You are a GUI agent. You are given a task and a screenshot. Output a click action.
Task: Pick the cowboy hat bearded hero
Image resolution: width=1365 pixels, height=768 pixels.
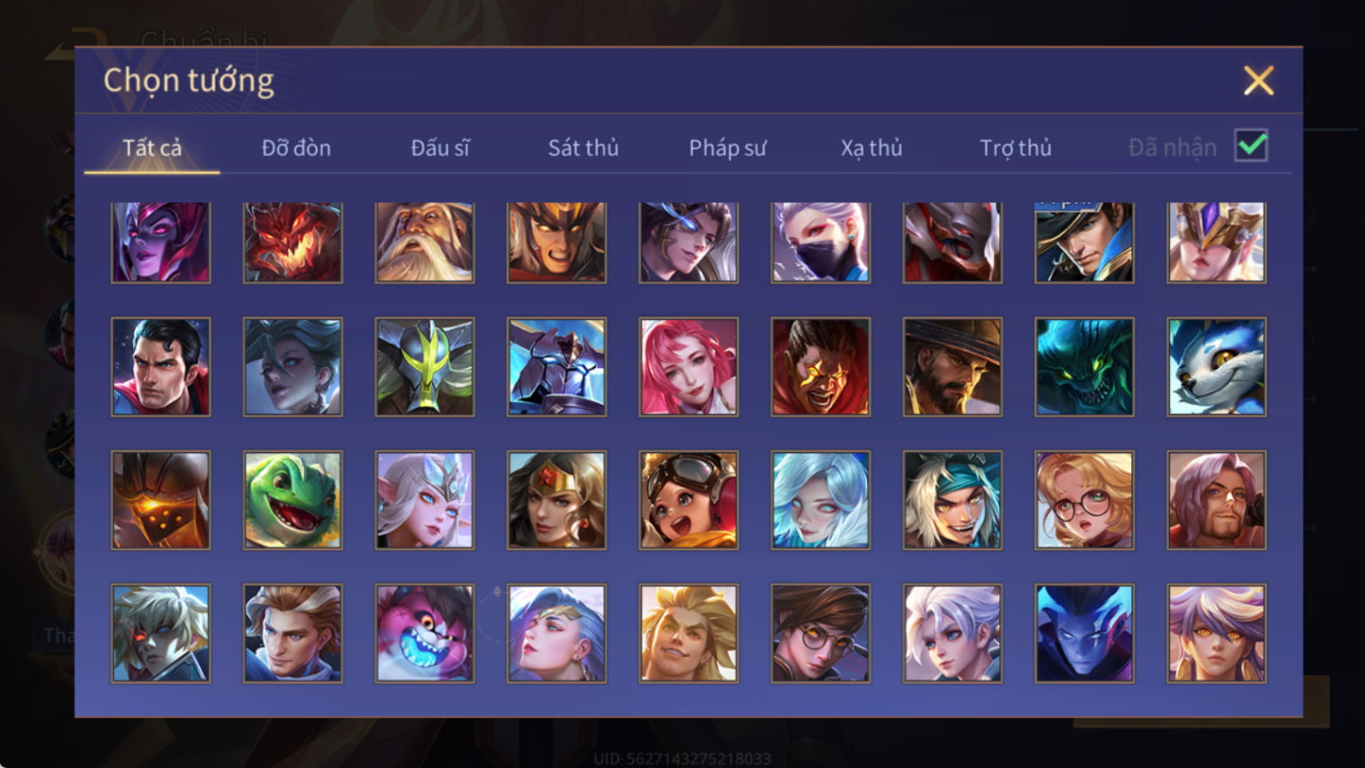[952, 367]
